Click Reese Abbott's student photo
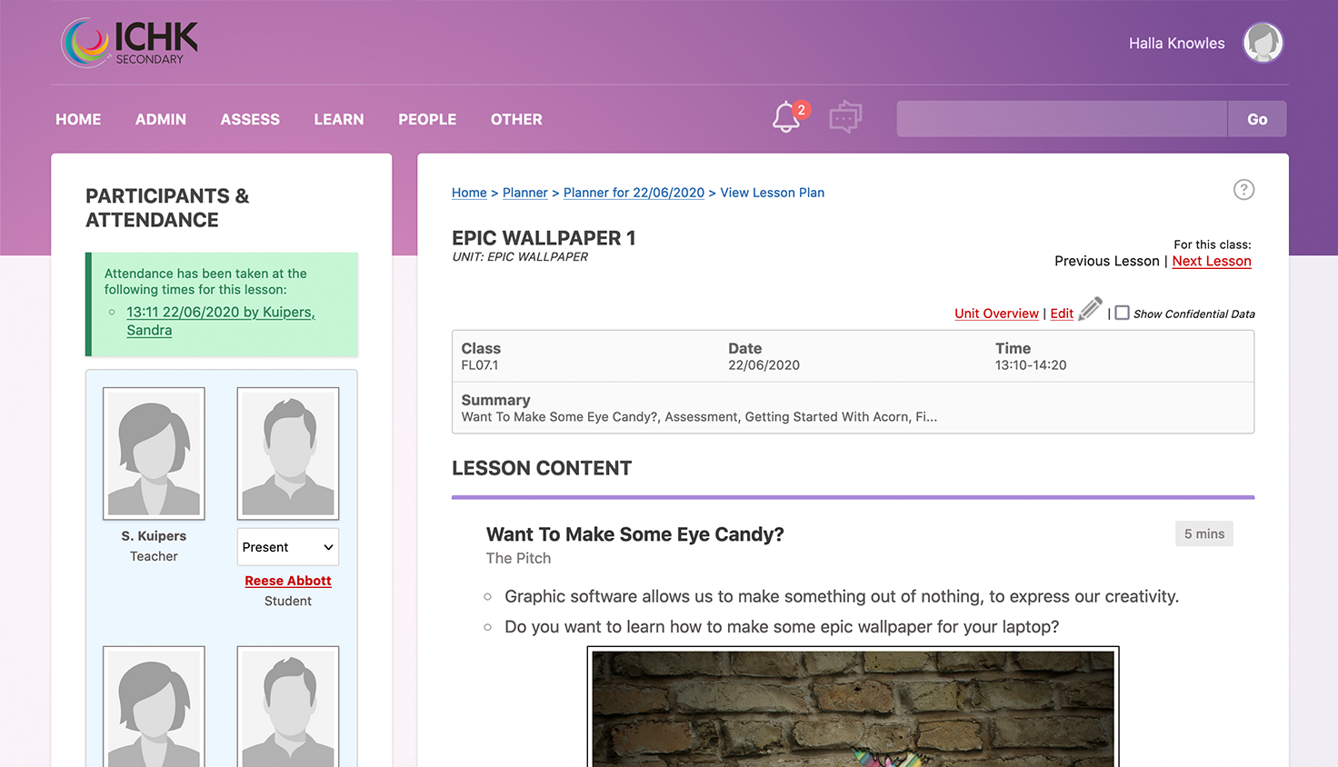This screenshot has width=1338, height=767. [x=288, y=453]
